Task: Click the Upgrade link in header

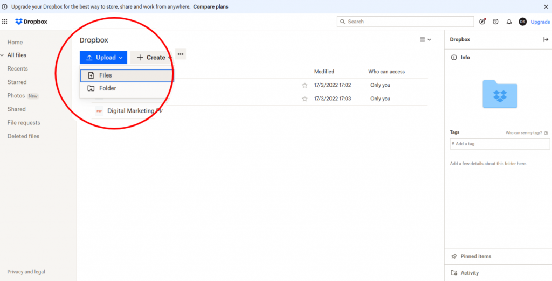Action: coord(540,22)
